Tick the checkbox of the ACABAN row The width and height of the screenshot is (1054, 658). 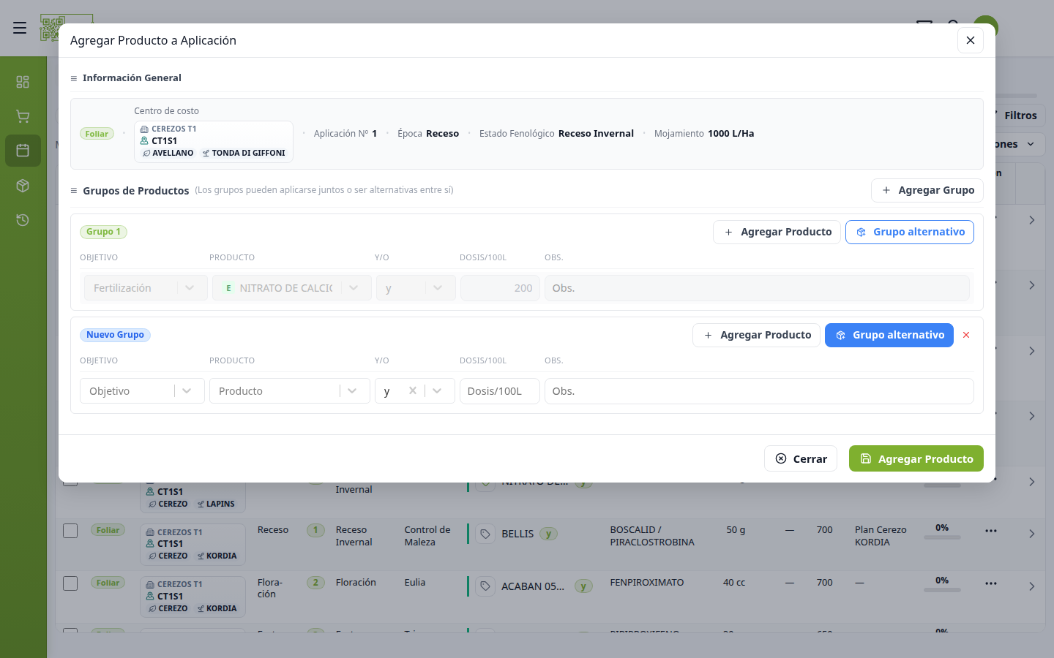click(x=70, y=583)
